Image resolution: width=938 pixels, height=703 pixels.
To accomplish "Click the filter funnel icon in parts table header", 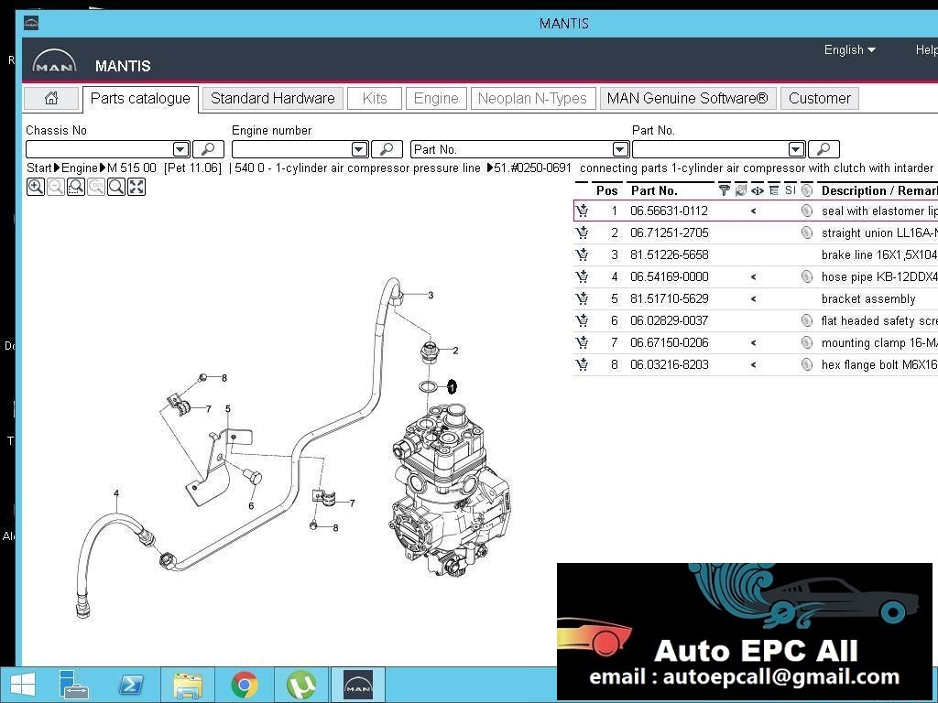I will pyautogui.click(x=725, y=189).
